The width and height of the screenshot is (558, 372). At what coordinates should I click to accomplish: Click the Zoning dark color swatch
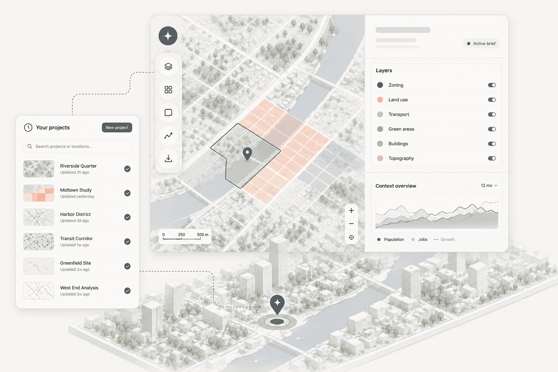point(380,85)
